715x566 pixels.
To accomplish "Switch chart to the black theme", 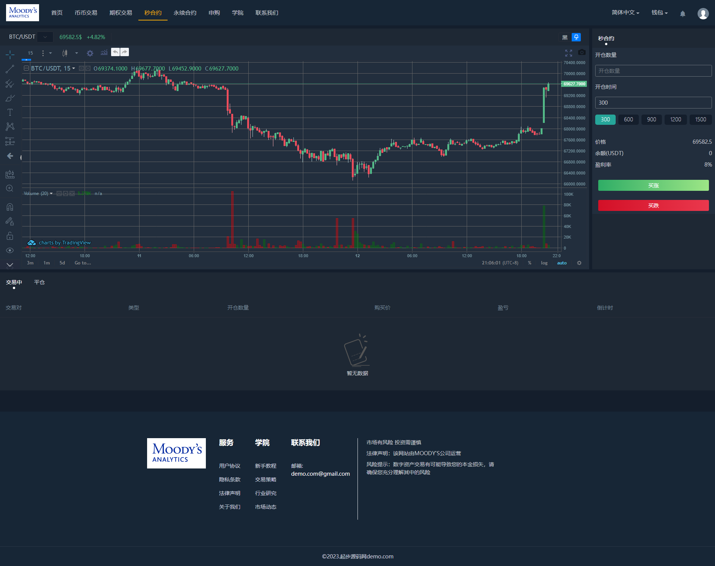I will tap(565, 37).
